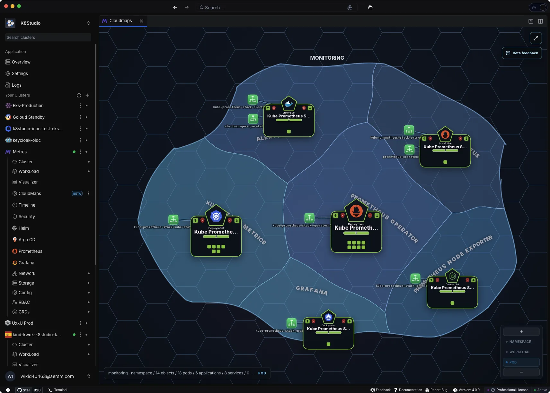The image size is (550, 393).
Task: Click the prometheus-operated service icon
Action: click(x=409, y=149)
